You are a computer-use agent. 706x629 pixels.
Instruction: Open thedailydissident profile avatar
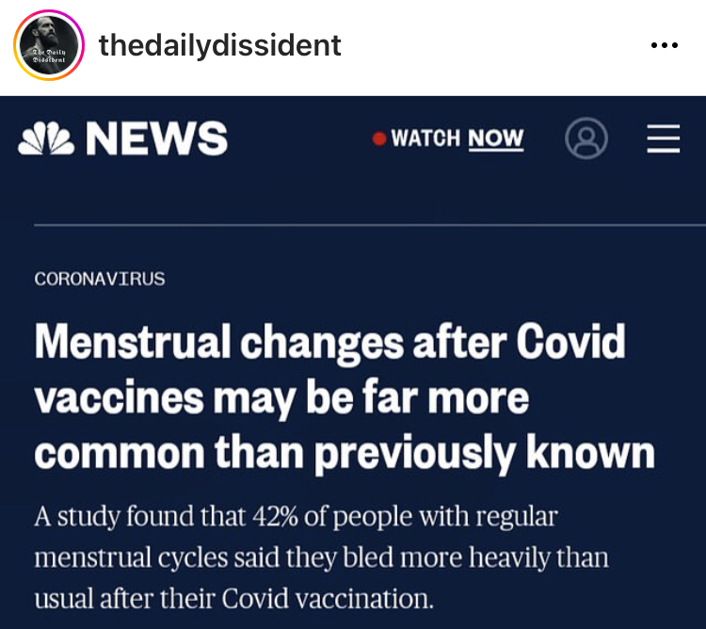pyautogui.click(x=49, y=45)
